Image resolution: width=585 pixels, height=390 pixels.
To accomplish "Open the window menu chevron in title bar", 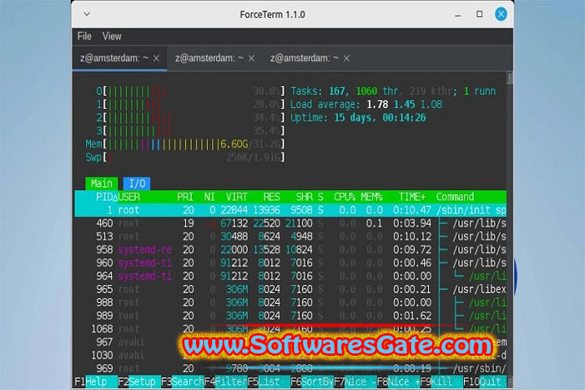I will click(x=87, y=14).
